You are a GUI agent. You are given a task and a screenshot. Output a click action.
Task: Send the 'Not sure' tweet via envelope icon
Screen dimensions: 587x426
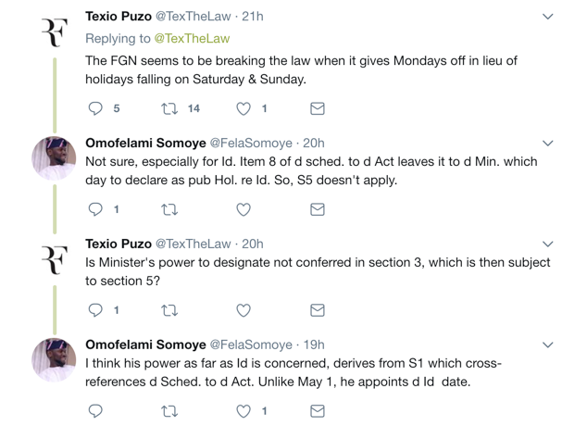tap(318, 209)
